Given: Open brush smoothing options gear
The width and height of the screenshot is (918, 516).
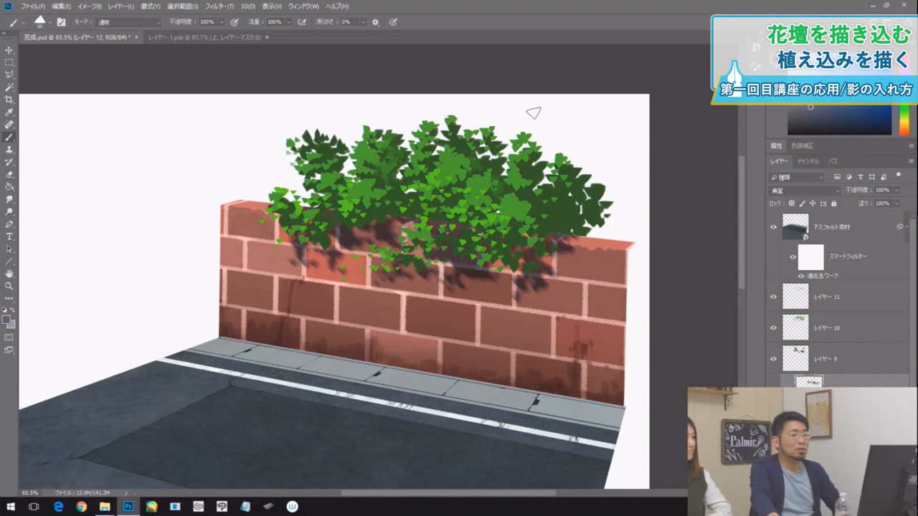Looking at the screenshot, I should 375,22.
